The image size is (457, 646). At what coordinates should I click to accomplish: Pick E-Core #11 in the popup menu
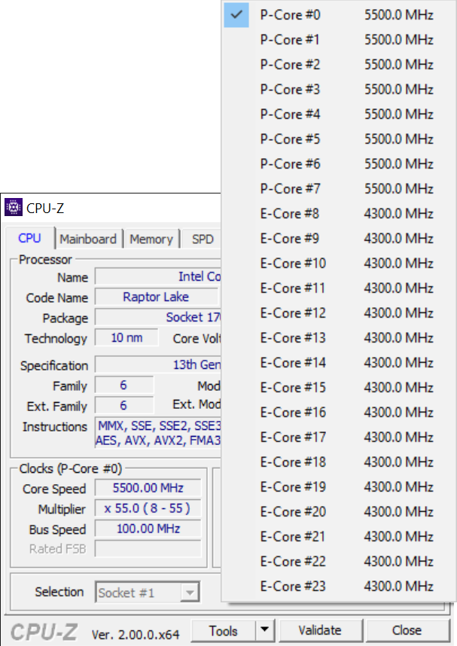pyautogui.click(x=338, y=288)
